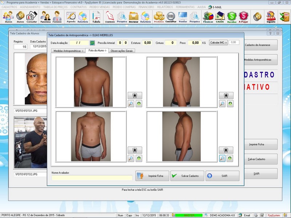Click SAIR button with blue arrow
The width and height of the screenshot is (291, 218).
222,176
